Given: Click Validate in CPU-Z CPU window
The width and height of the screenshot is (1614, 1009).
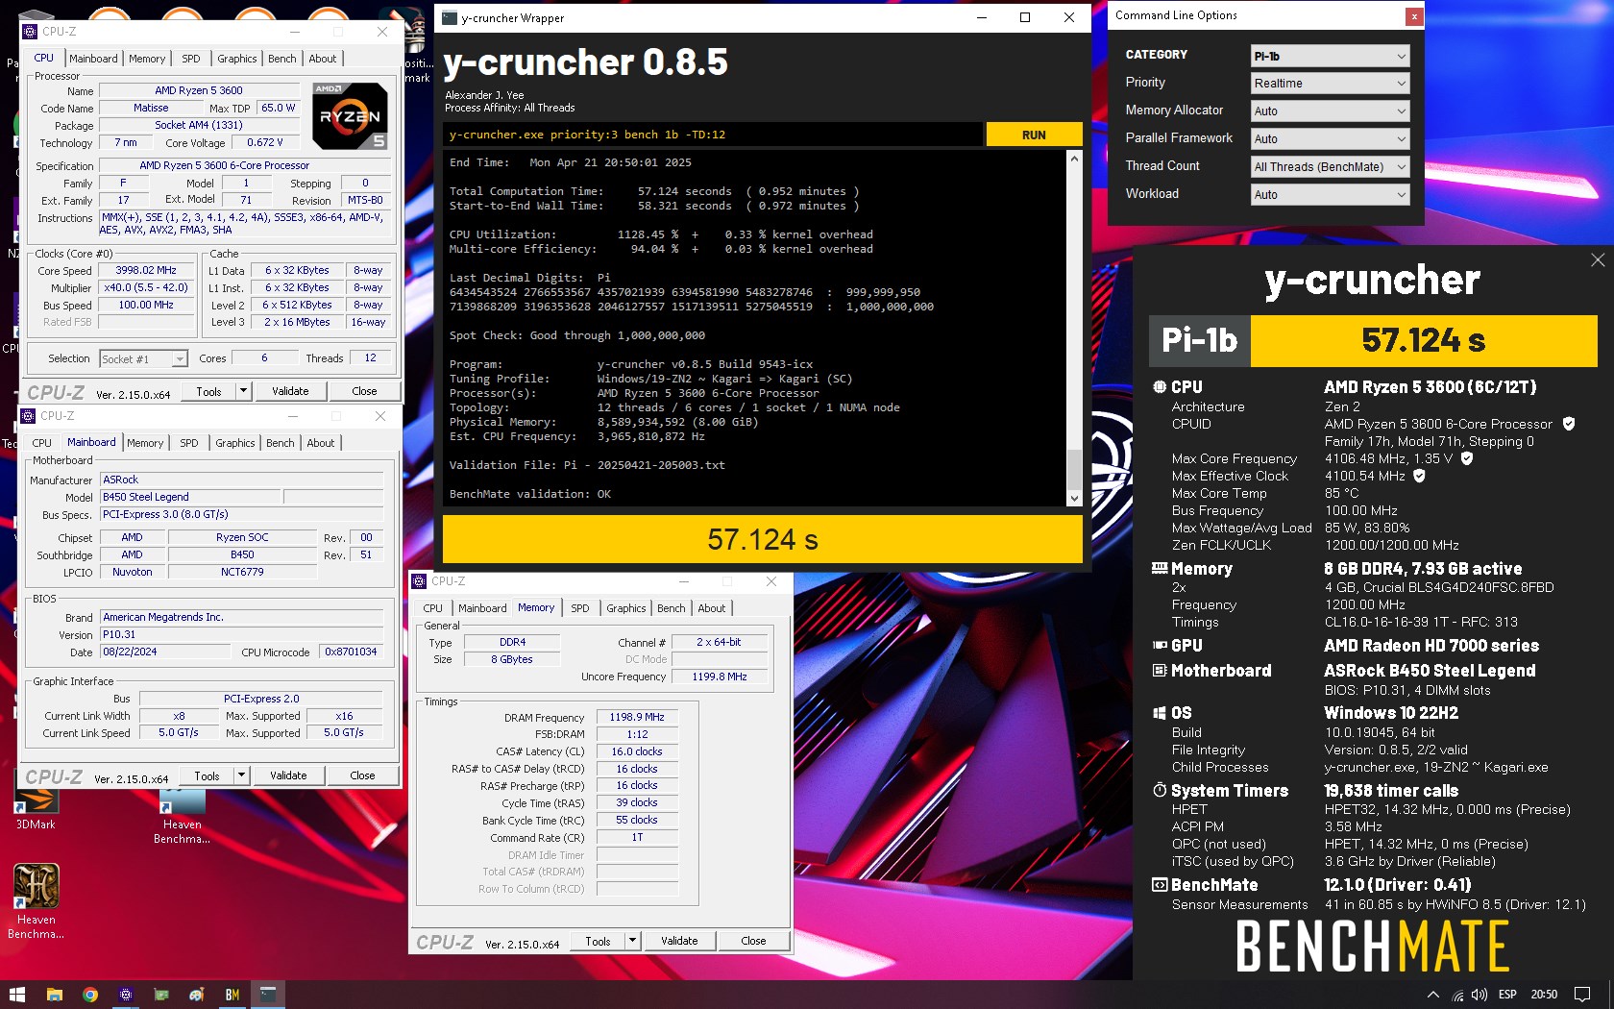Looking at the screenshot, I should coord(290,391).
